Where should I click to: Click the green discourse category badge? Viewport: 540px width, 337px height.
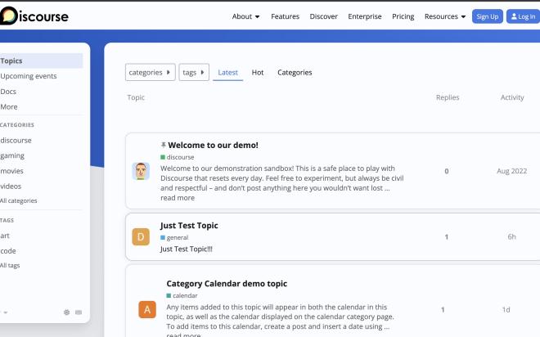178,157
